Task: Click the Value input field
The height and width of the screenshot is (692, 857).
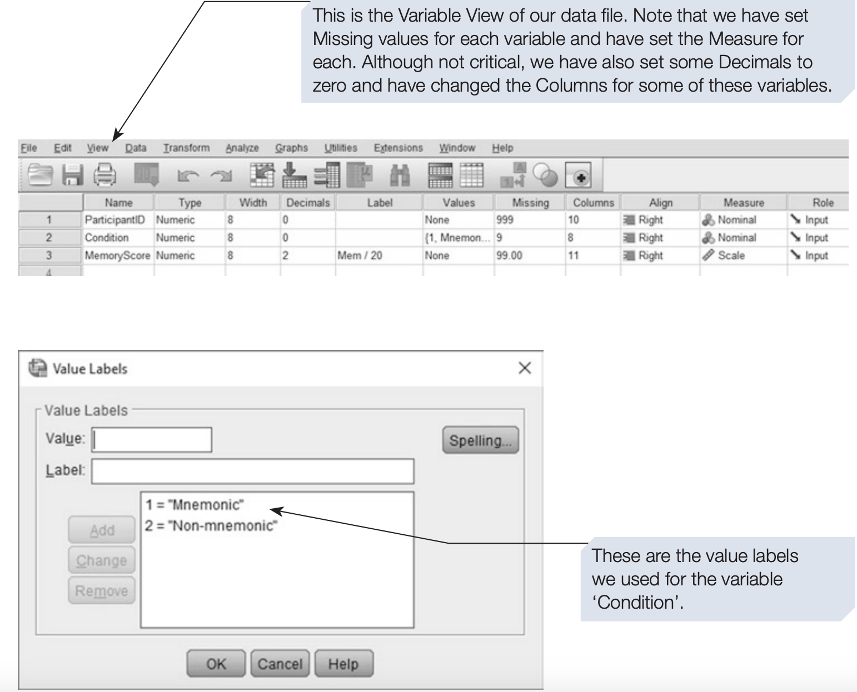Action: 152,440
